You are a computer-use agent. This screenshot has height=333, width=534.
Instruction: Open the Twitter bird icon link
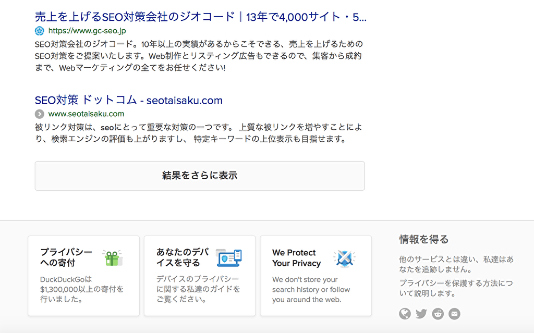(421, 314)
